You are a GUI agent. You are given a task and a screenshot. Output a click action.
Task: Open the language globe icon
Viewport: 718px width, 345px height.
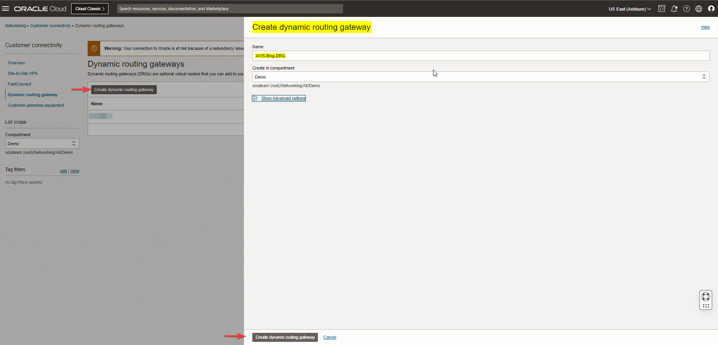tap(699, 9)
